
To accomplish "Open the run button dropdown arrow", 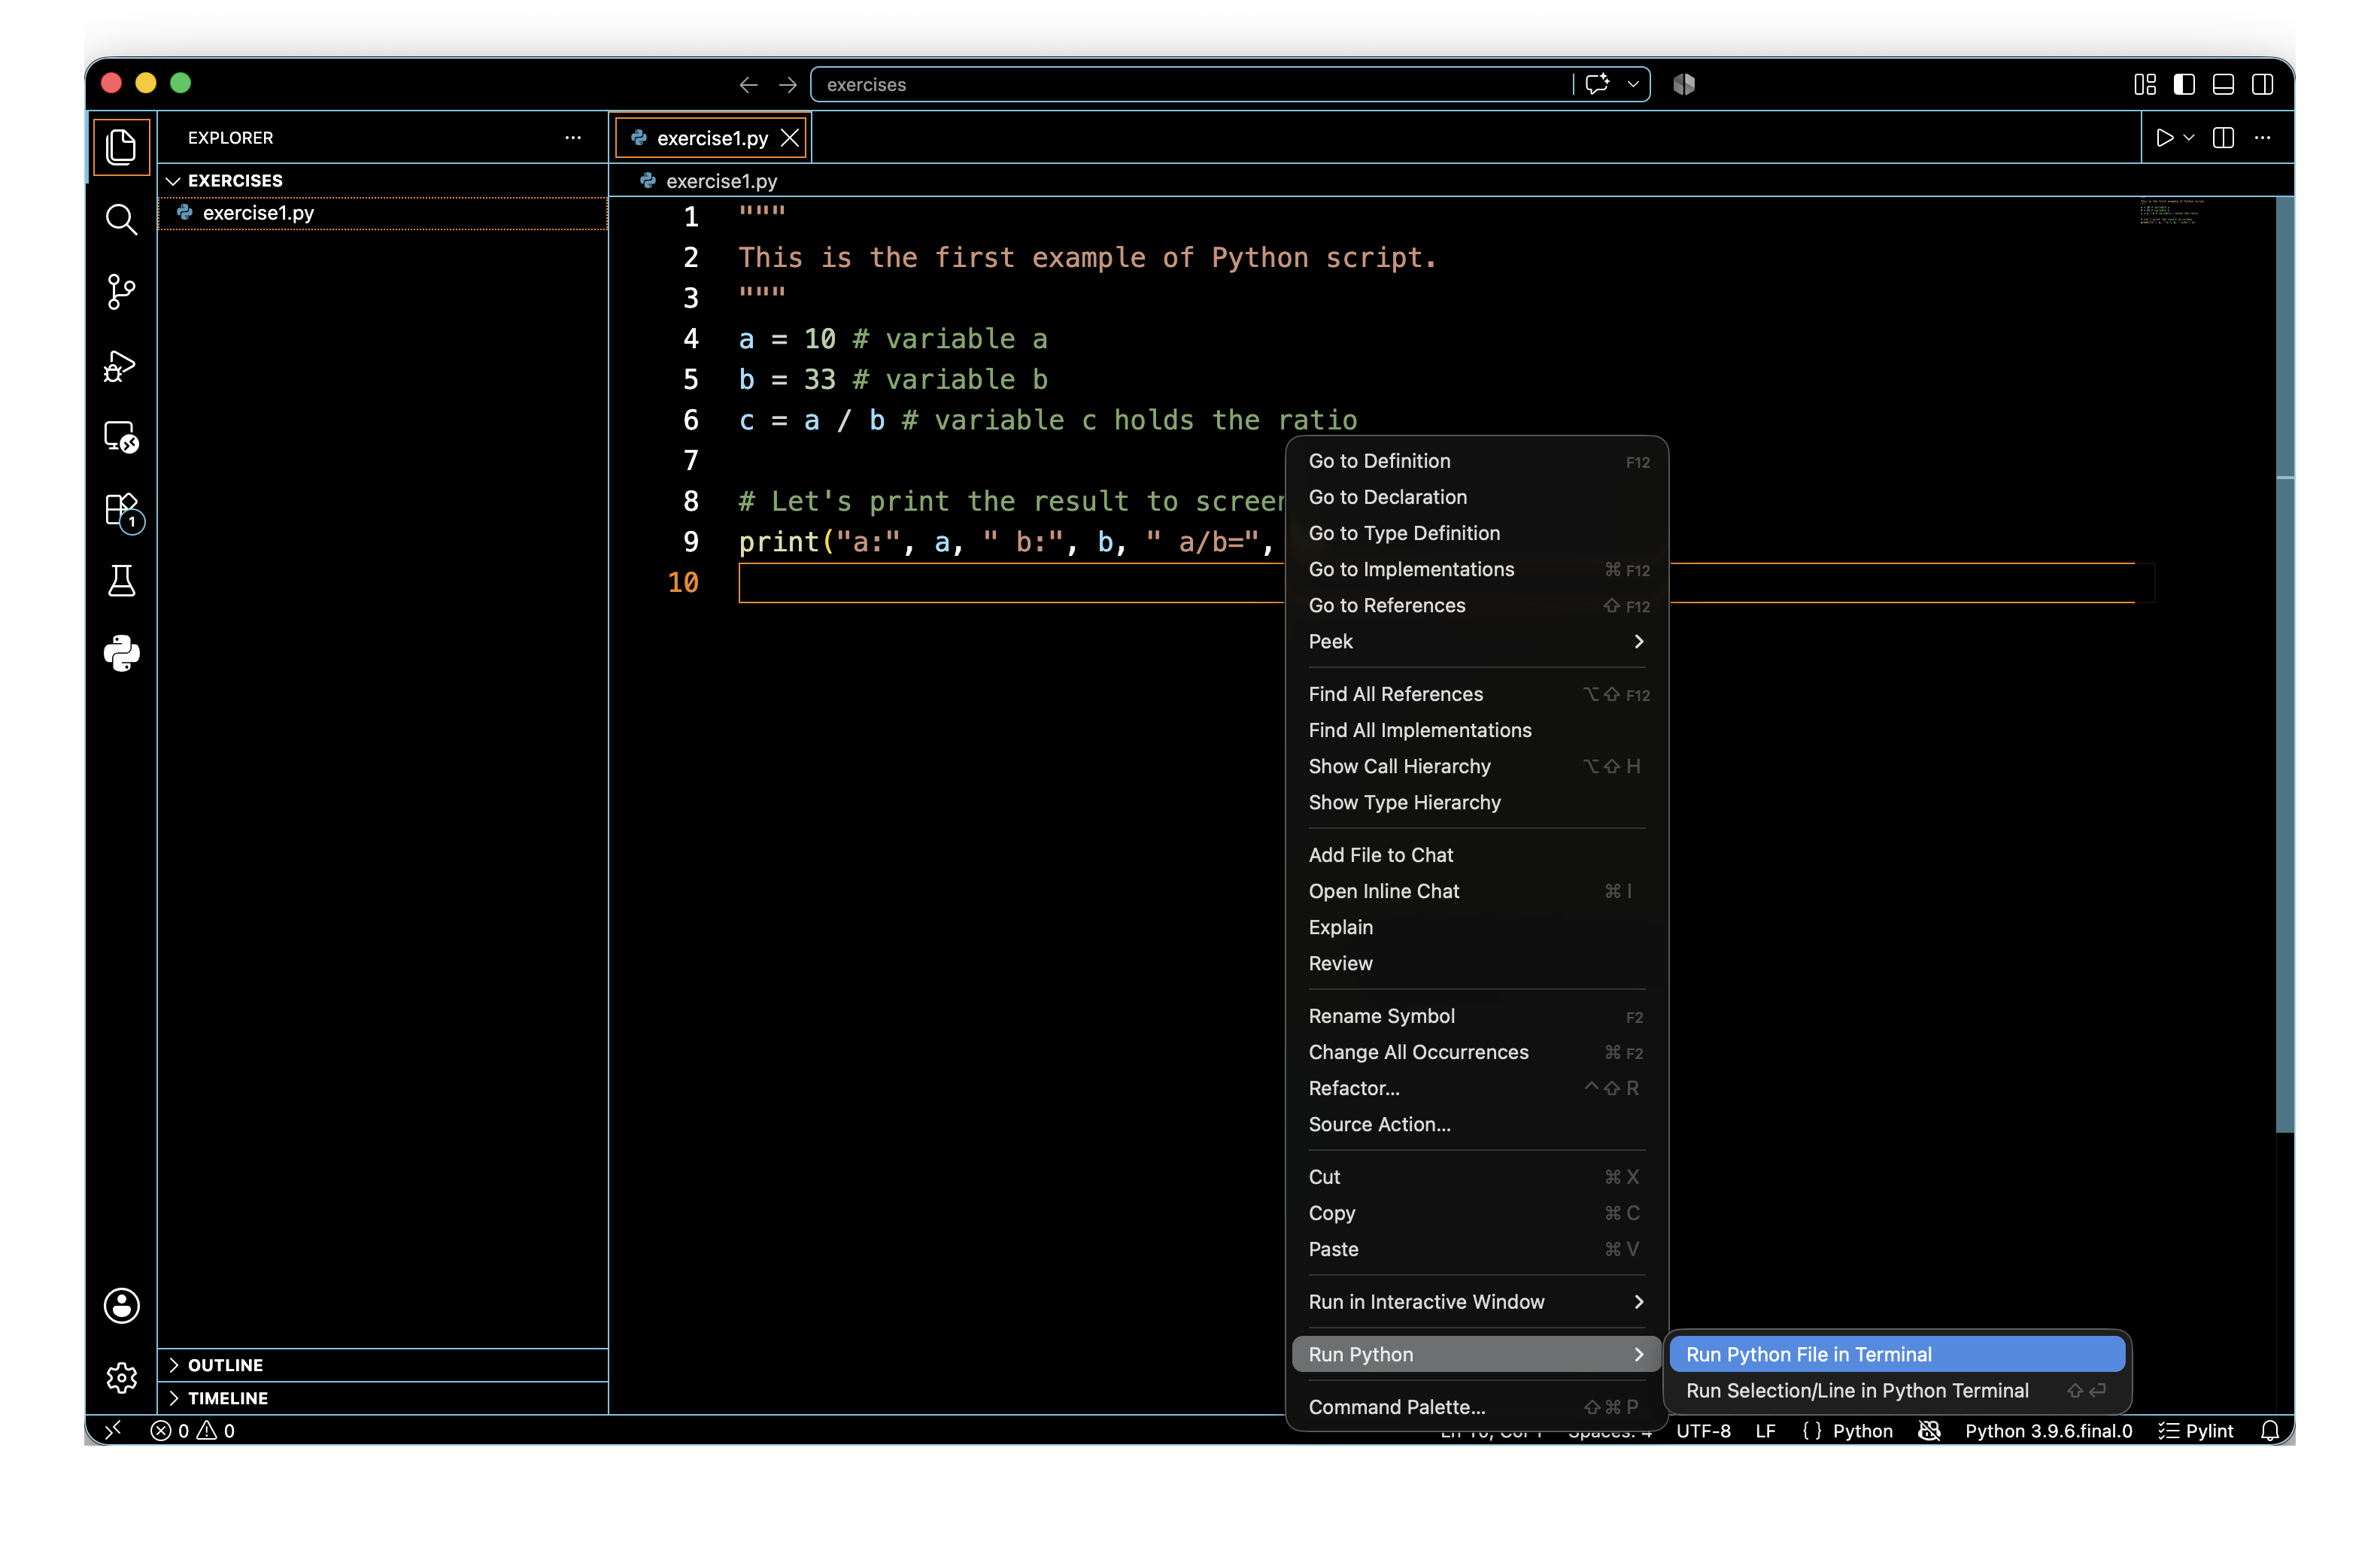I will 2189,138.
